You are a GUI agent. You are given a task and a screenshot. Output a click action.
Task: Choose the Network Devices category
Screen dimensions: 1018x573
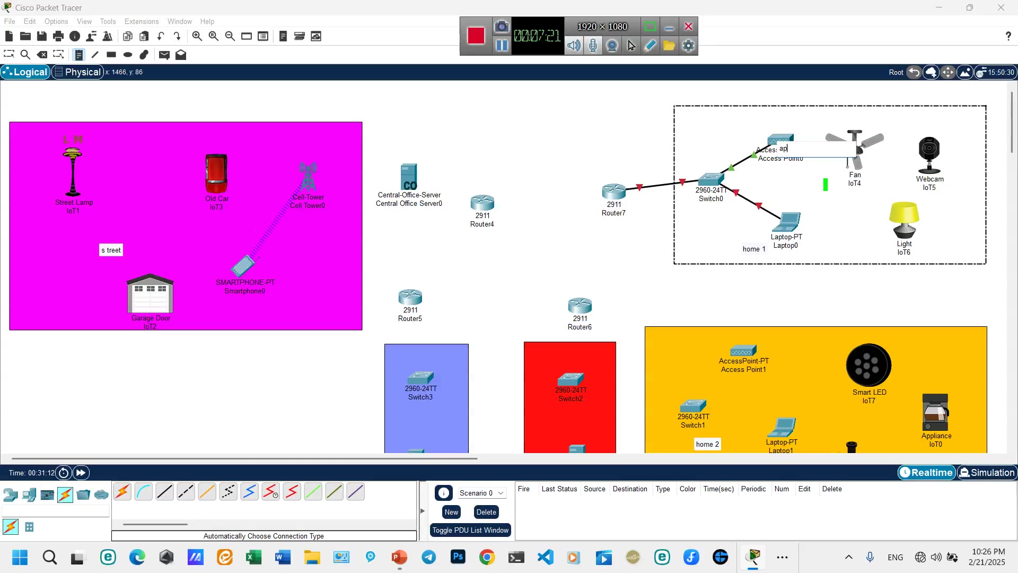[x=11, y=495]
